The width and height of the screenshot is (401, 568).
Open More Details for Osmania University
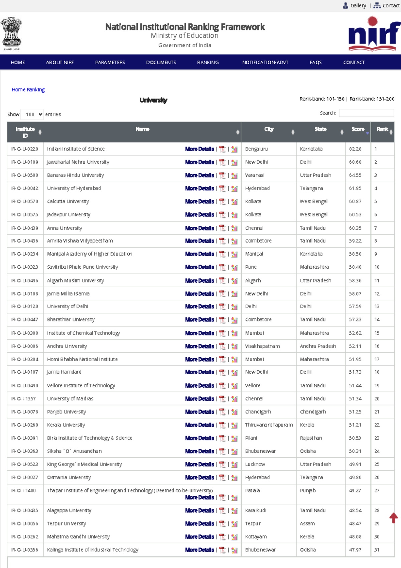[x=199, y=477]
